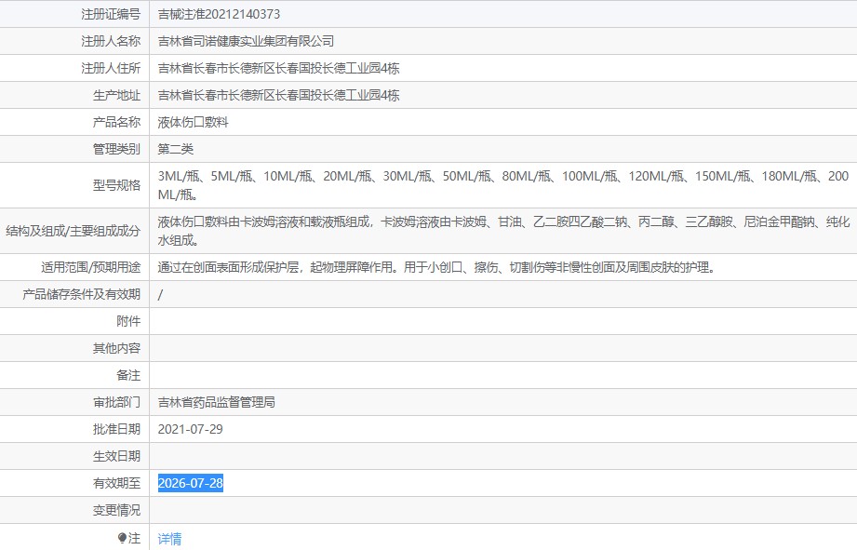Click the empty 变更情况 value cell

pyautogui.click(x=502, y=510)
